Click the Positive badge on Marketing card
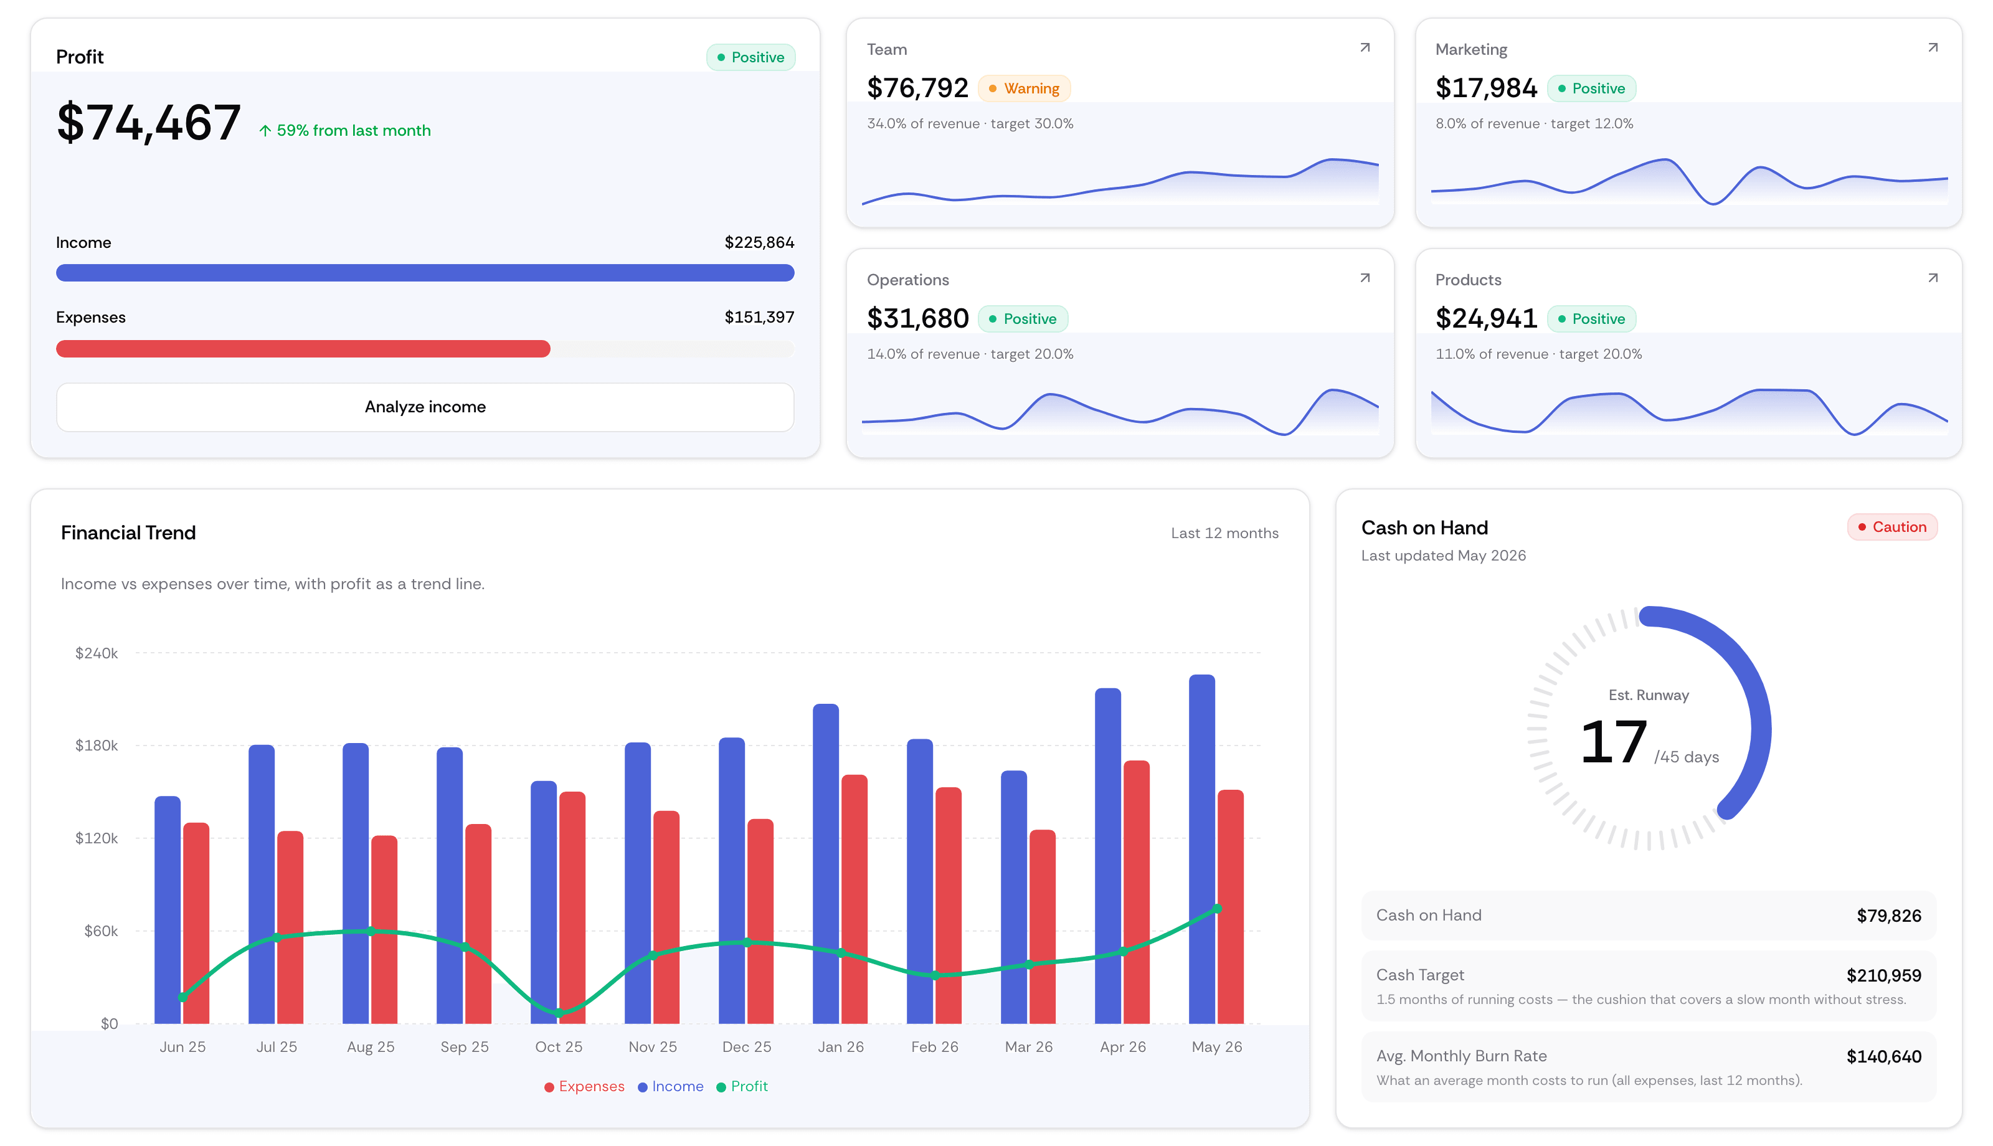The height and width of the screenshot is (1146, 1993). [1591, 88]
